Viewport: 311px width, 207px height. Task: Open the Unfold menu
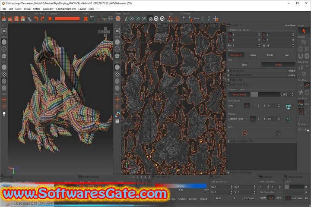coord(37,9)
